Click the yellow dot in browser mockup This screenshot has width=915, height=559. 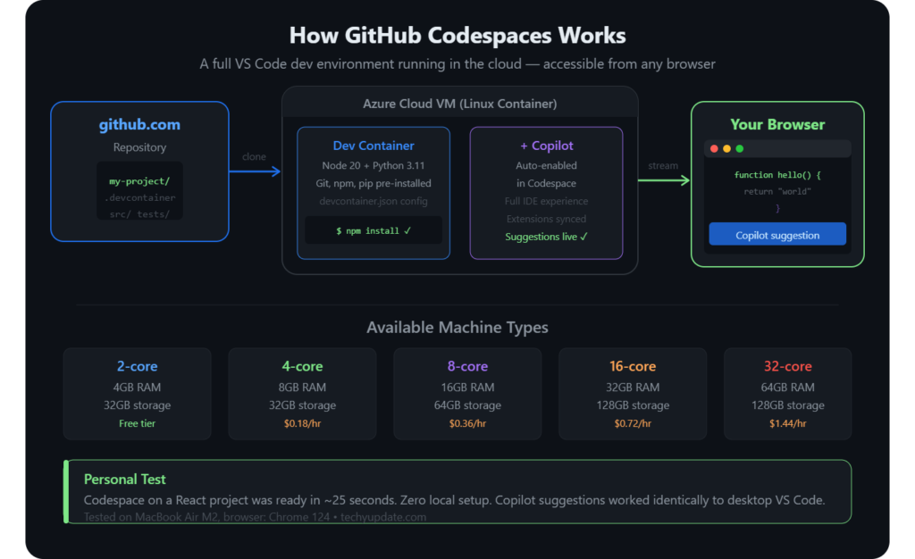[726, 148]
